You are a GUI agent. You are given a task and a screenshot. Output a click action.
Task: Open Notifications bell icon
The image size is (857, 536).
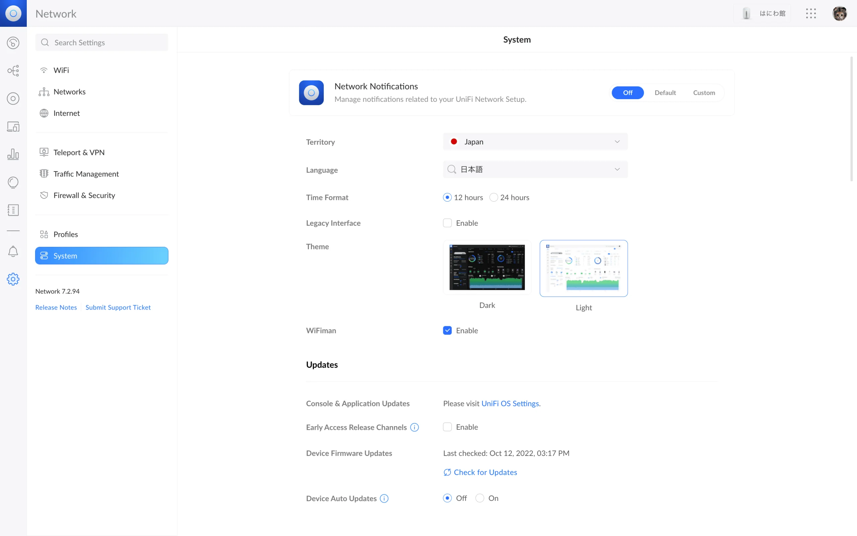pyautogui.click(x=13, y=251)
